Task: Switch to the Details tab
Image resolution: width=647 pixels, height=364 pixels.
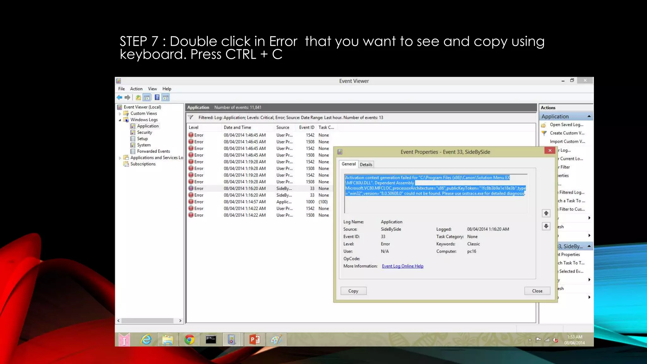Action: 366,164
